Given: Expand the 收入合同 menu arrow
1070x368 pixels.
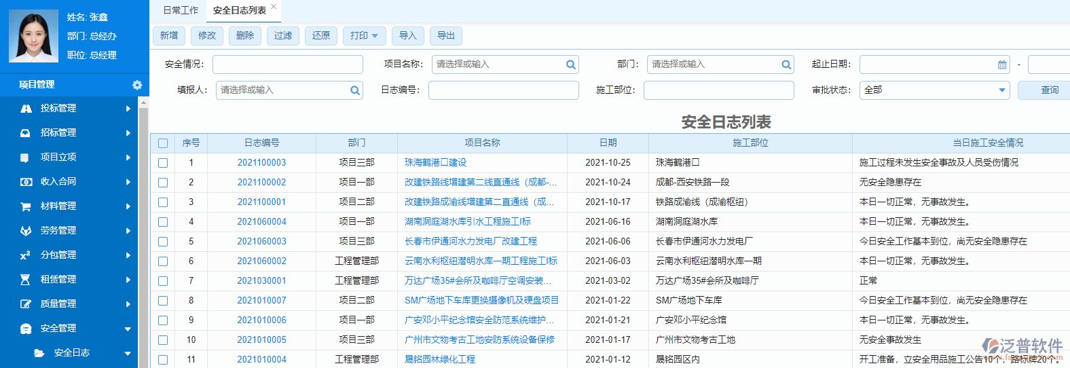Looking at the screenshot, I should [128, 182].
